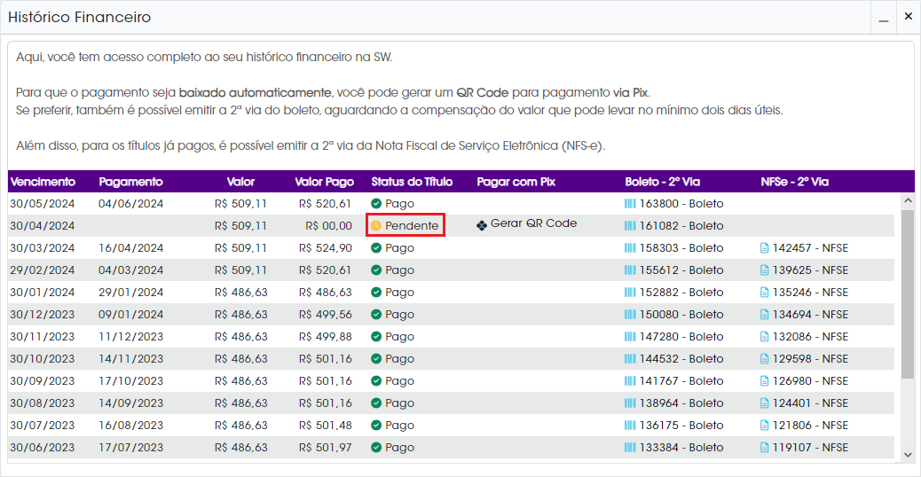
Task: Click the document icon for NFSE 139625
Action: coord(764,270)
